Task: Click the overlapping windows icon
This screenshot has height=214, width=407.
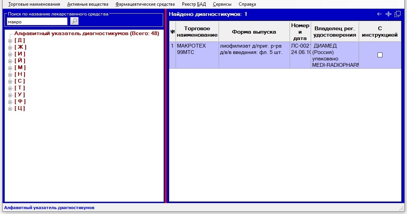Action: tap(397, 14)
